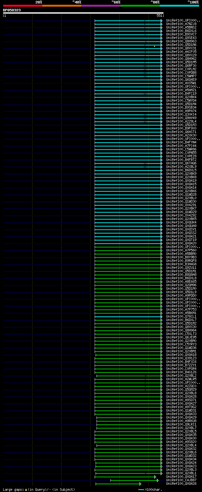Click the UniRef100_A9PA74 label
This screenshot has width=202, height=492.
pos(181,111)
